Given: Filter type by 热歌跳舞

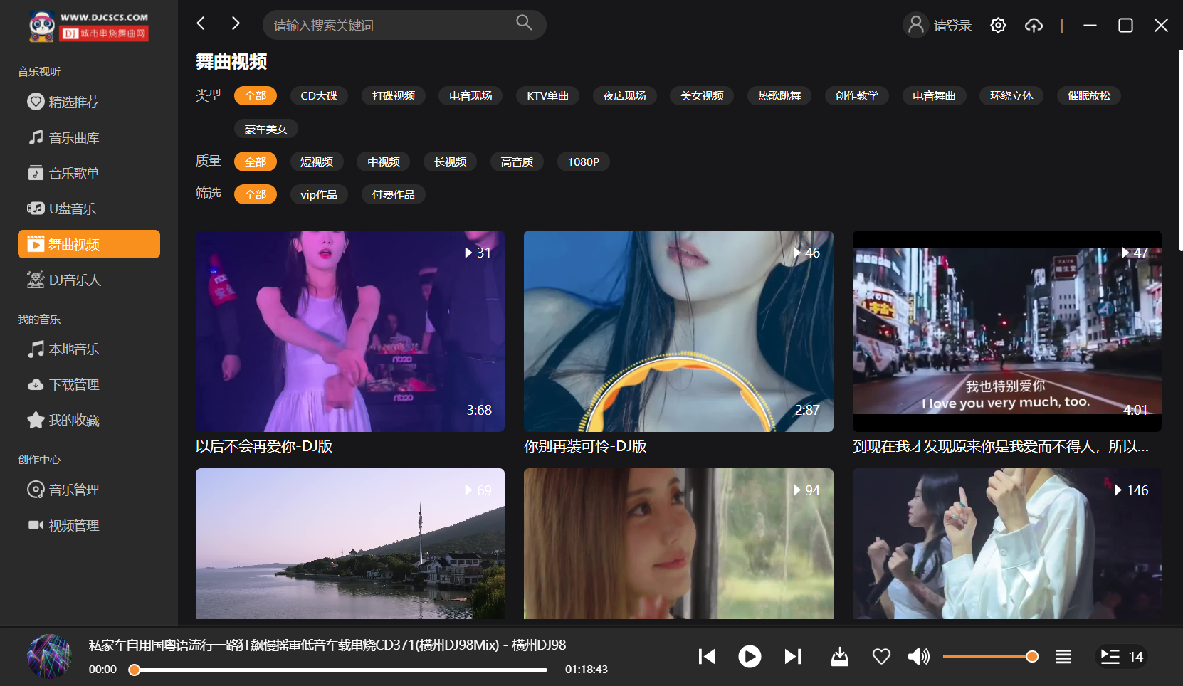Looking at the screenshot, I should pos(779,95).
